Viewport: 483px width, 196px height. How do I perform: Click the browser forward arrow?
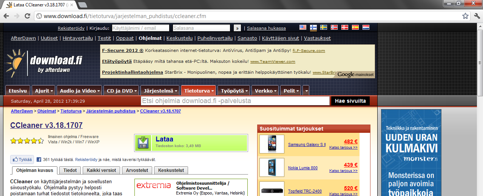click(x=17, y=16)
